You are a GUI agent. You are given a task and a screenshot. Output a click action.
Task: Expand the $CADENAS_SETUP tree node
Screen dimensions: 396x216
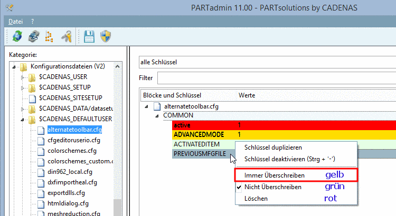click(23, 88)
